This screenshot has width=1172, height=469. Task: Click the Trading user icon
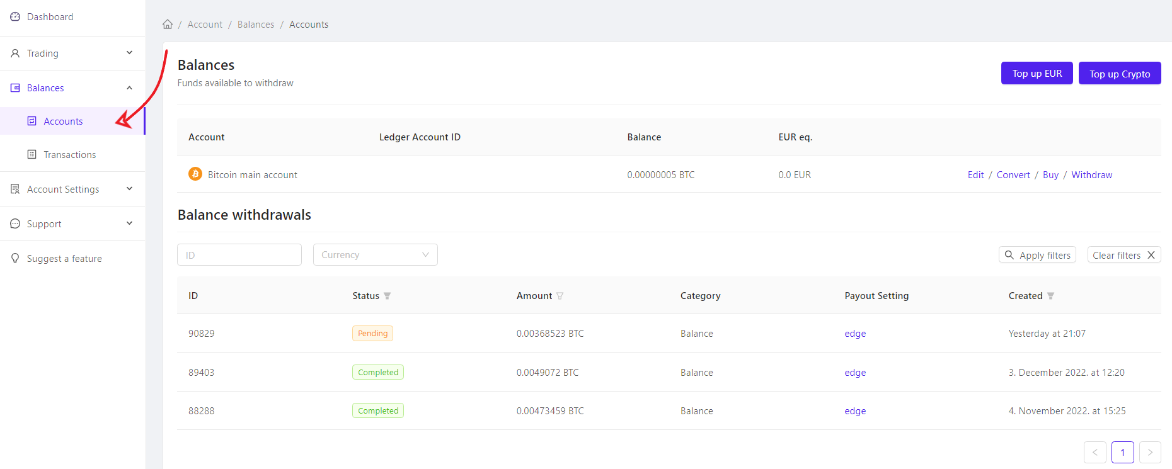point(15,54)
